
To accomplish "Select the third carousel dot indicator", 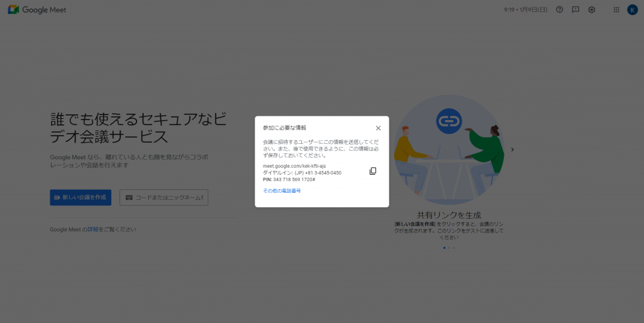I will [x=453, y=248].
